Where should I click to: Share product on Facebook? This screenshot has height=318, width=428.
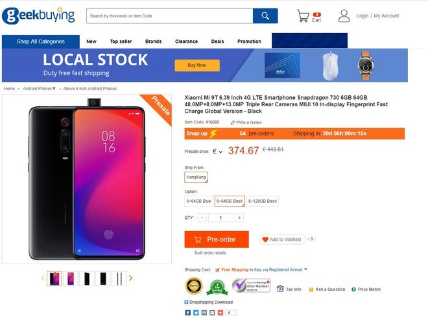[187, 312]
